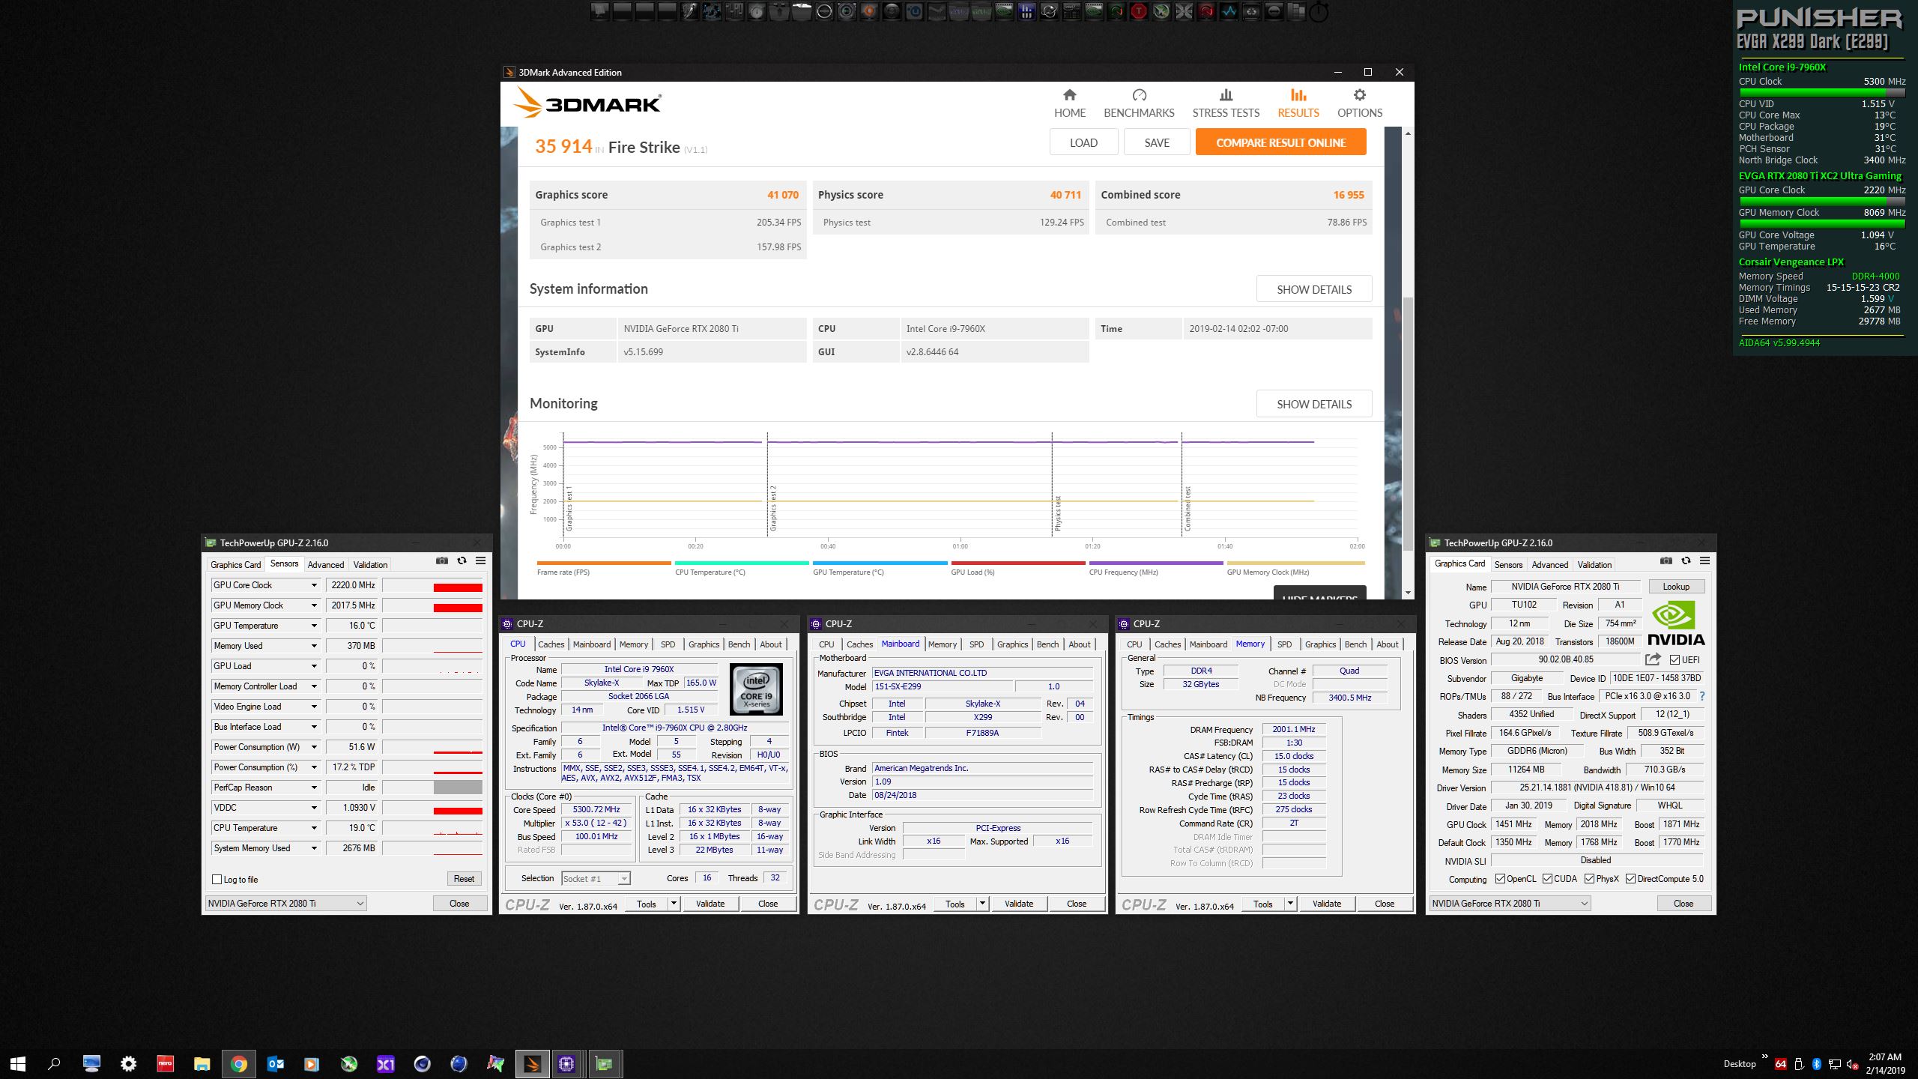Click GPU-Z screenshot camera icon in Sensors window
Viewport: 1918px width, 1079px height.
tap(442, 560)
